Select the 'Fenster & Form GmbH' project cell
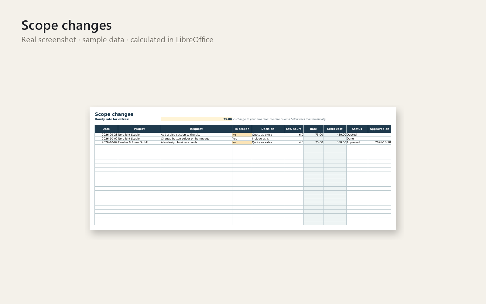 (139, 142)
